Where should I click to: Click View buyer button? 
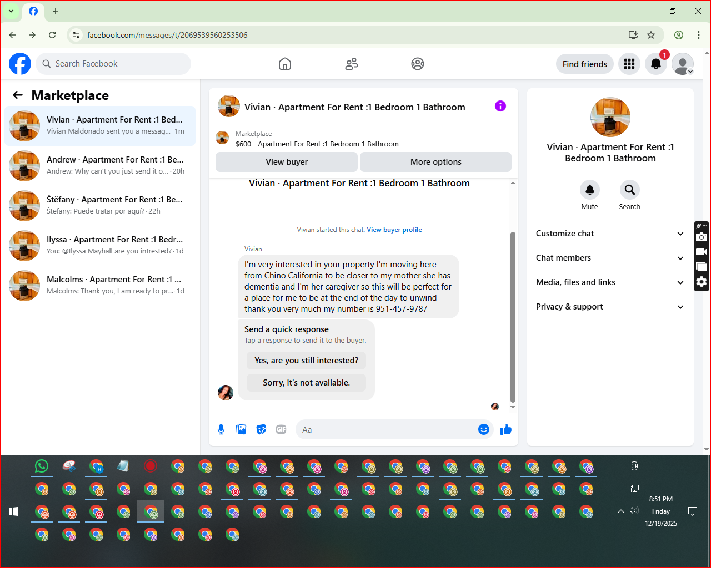click(x=287, y=162)
